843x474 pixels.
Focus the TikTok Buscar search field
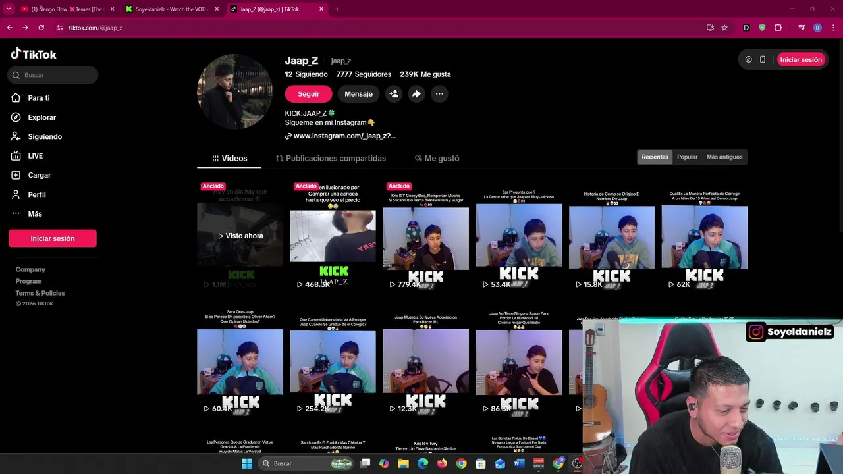(53, 75)
